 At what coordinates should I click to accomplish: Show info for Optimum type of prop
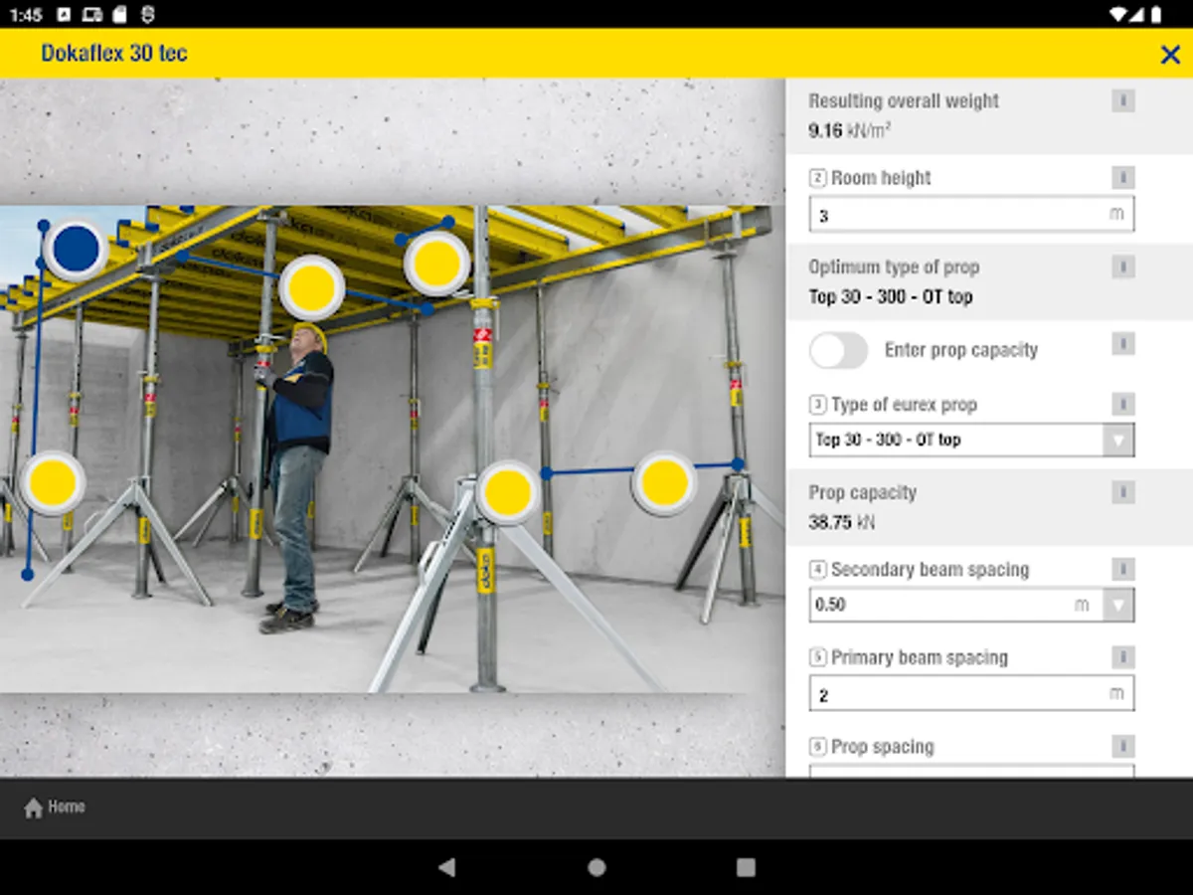[1122, 267]
